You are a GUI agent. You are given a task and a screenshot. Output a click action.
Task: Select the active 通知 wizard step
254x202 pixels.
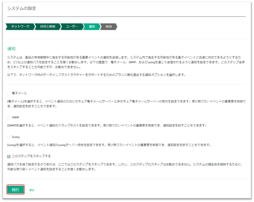pyautogui.click(x=92, y=27)
